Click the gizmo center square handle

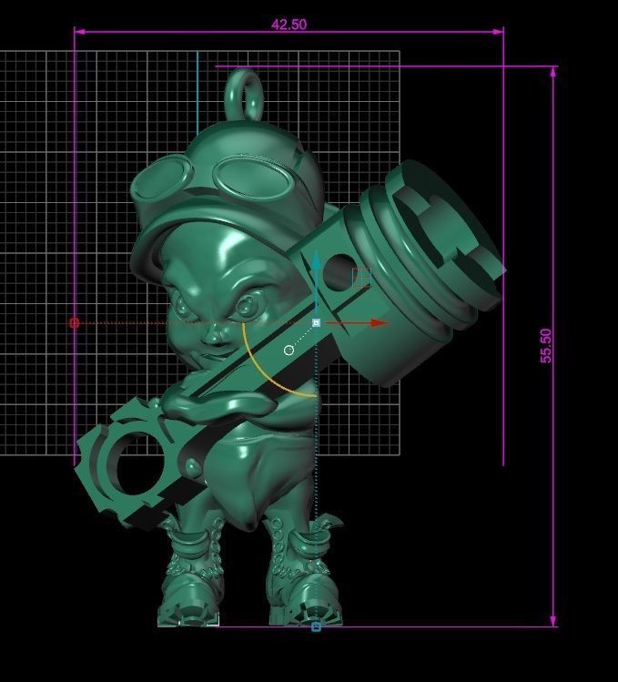click(x=316, y=322)
